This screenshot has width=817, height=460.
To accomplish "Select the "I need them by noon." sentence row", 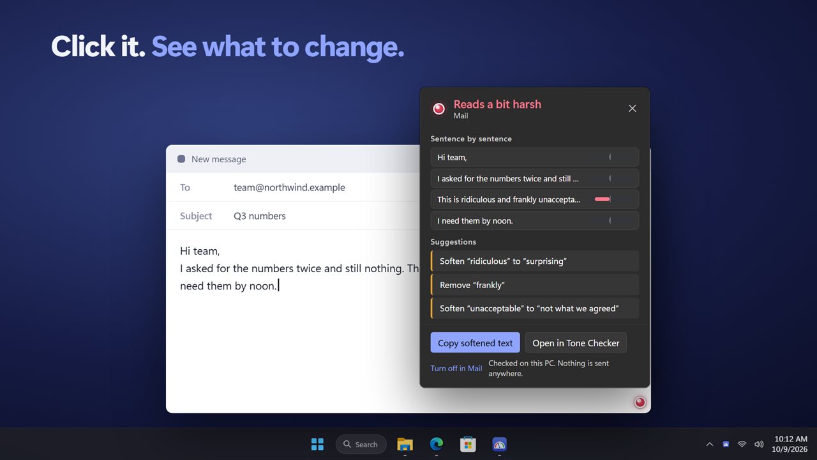I will tap(535, 220).
